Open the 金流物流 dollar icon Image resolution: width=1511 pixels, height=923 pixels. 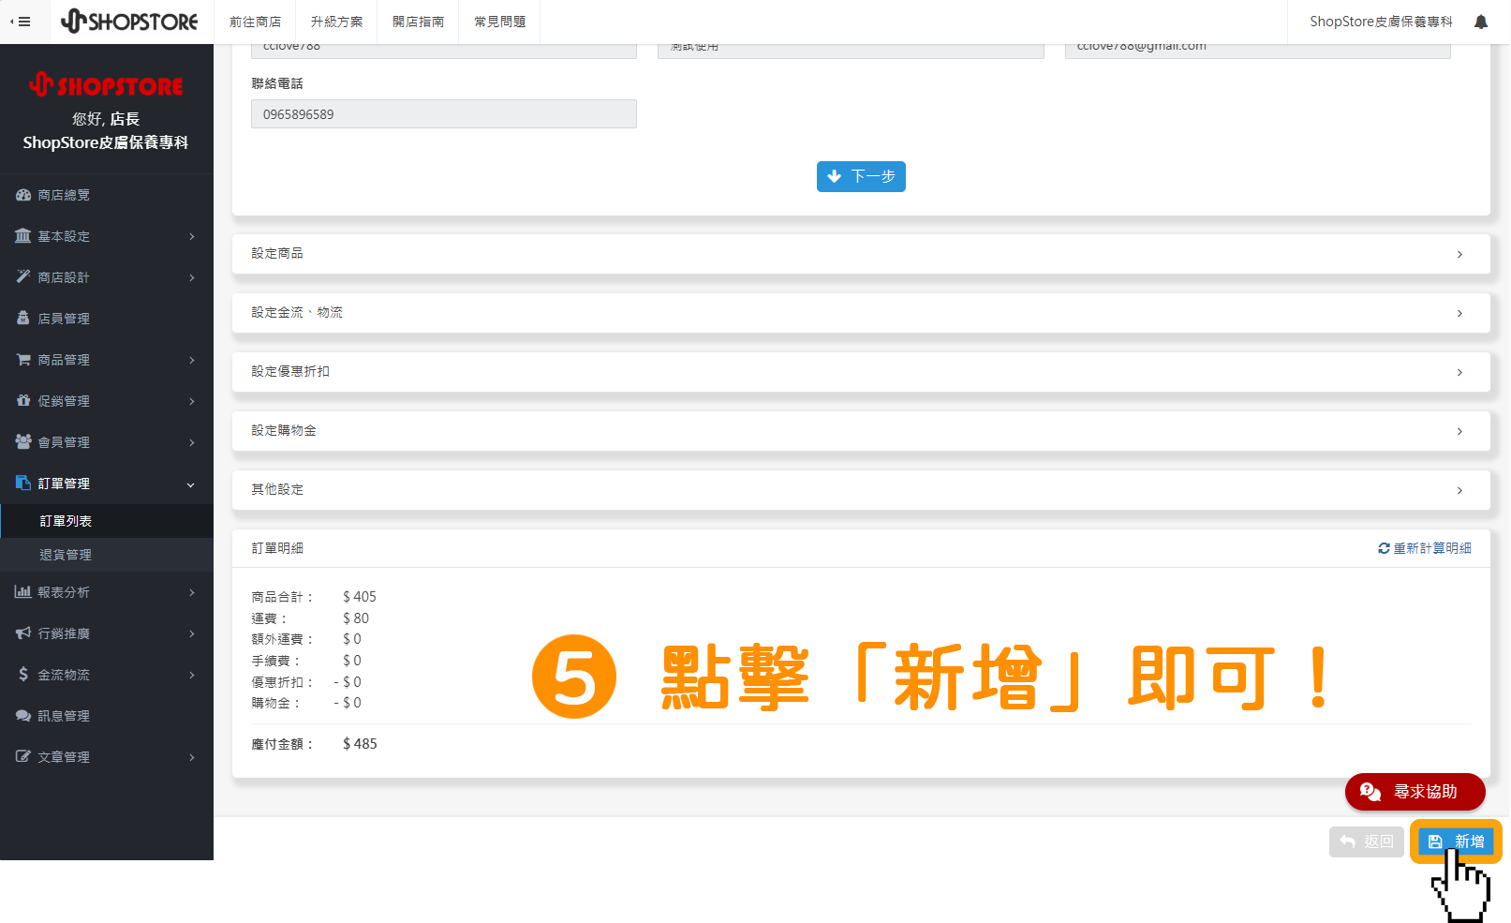23,674
